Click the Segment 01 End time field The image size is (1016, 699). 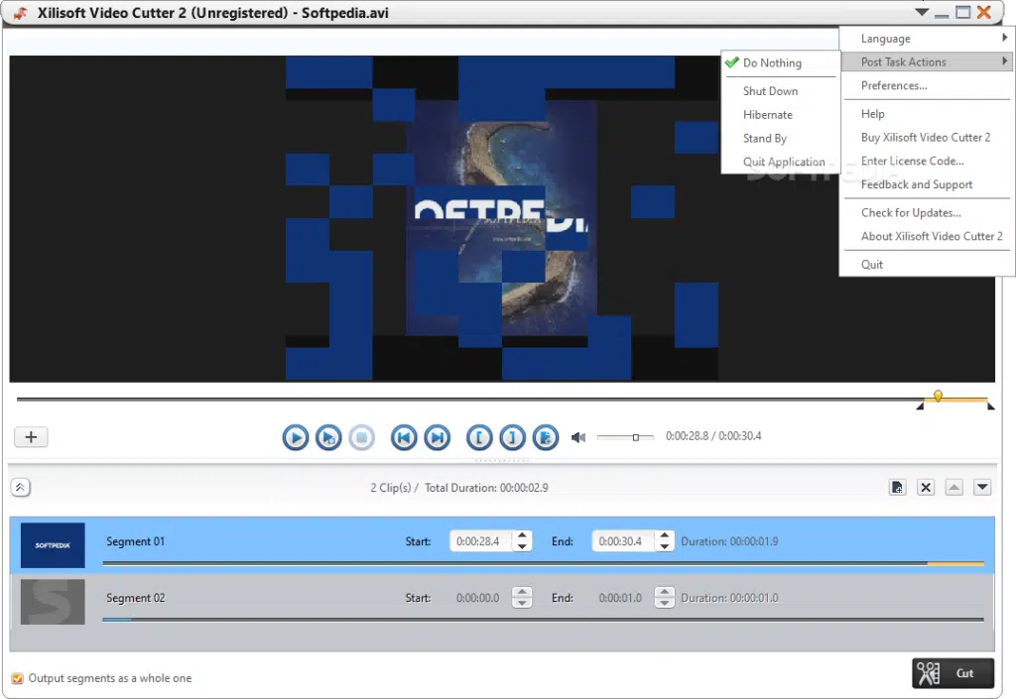pos(623,541)
